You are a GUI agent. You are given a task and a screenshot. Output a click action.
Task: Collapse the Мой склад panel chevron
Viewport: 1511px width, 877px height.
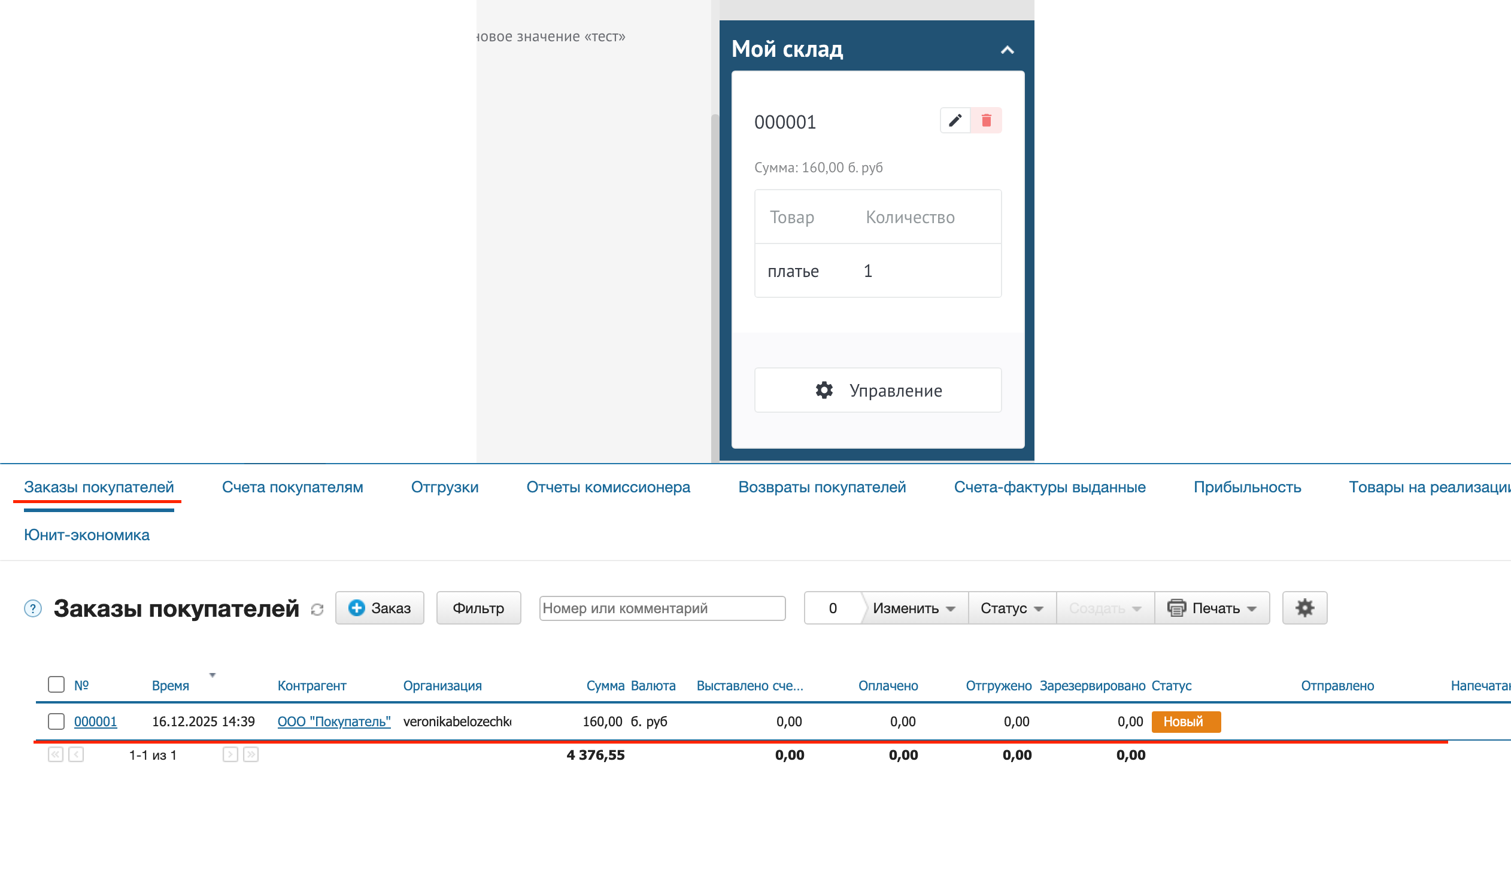point(1007,50)
